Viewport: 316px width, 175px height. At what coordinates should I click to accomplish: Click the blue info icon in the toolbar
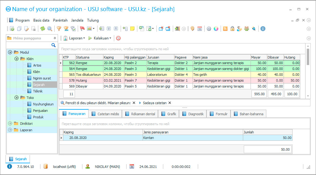(x=263, y=29)
